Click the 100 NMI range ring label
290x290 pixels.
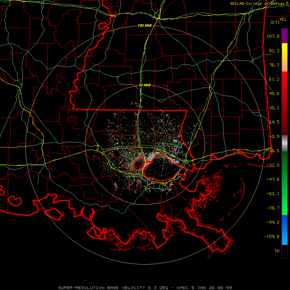click(145, 25)
